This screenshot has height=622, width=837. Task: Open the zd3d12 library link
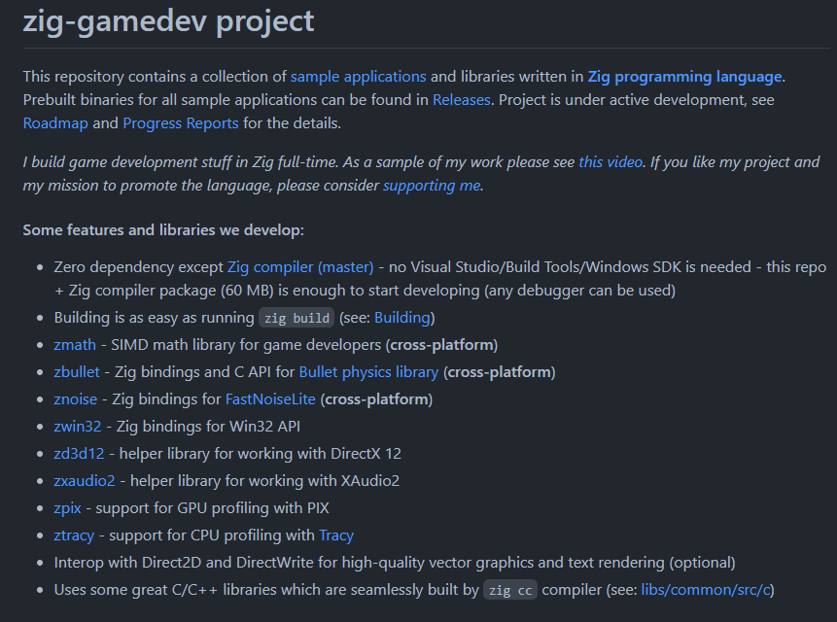coord(79,453)
